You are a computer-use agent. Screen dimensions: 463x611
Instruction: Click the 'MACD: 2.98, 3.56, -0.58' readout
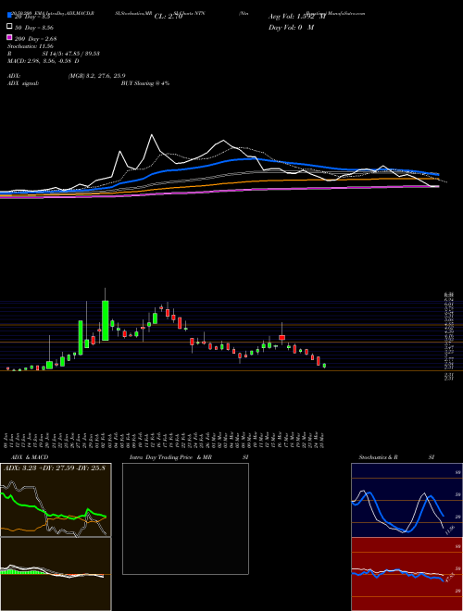44,61
